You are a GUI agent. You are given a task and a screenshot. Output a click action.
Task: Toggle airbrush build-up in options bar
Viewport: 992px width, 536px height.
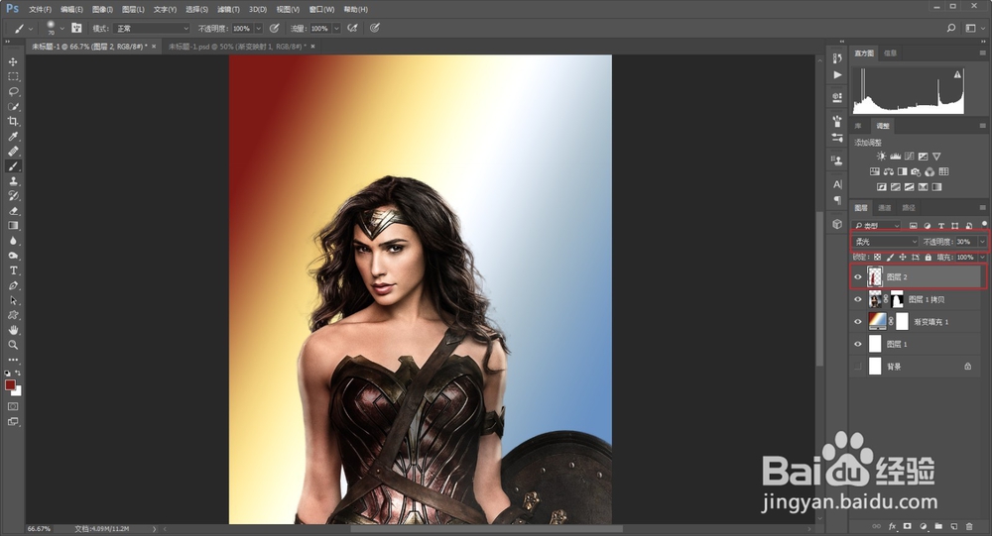pyautogui.click(x=352, y=28)
